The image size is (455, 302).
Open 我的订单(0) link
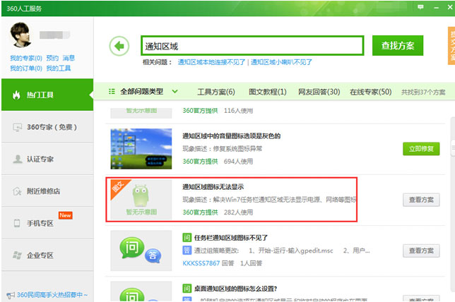(x=26, y=68)
